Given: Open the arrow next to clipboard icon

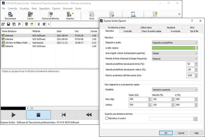Looking at the screenshot, I should 48,24.
